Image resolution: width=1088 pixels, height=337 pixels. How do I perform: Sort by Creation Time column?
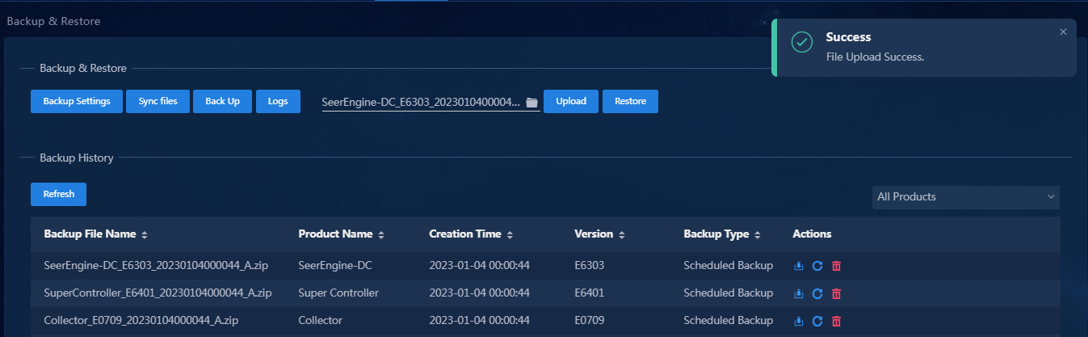[510, 234]
